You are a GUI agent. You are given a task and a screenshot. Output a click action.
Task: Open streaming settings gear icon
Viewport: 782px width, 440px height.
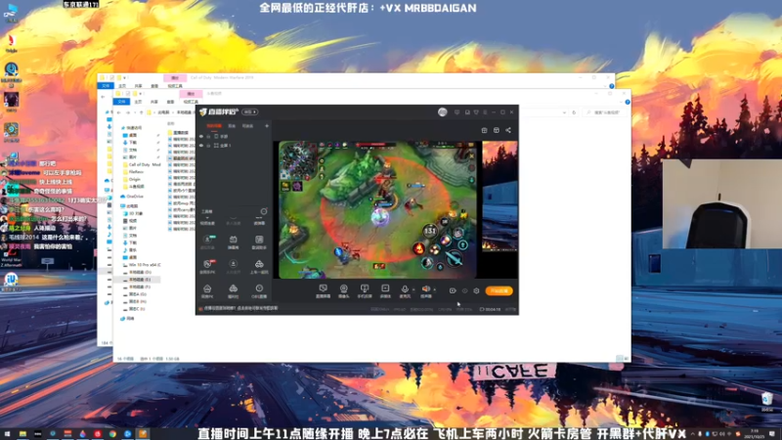coord(476,290)
